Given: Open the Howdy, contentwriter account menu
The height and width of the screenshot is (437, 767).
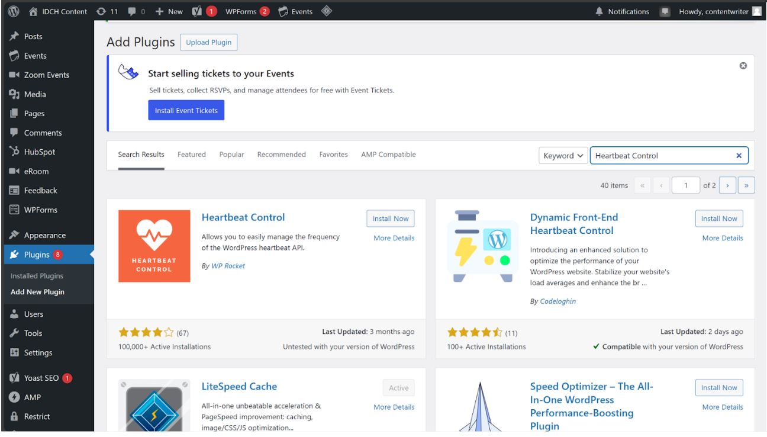Looking at the screenshot, I should coord(720,11).
